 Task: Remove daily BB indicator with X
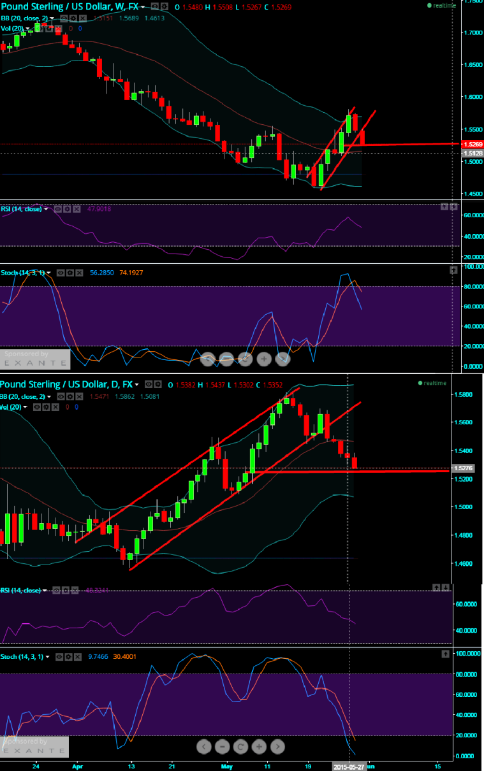pos(79,397)
